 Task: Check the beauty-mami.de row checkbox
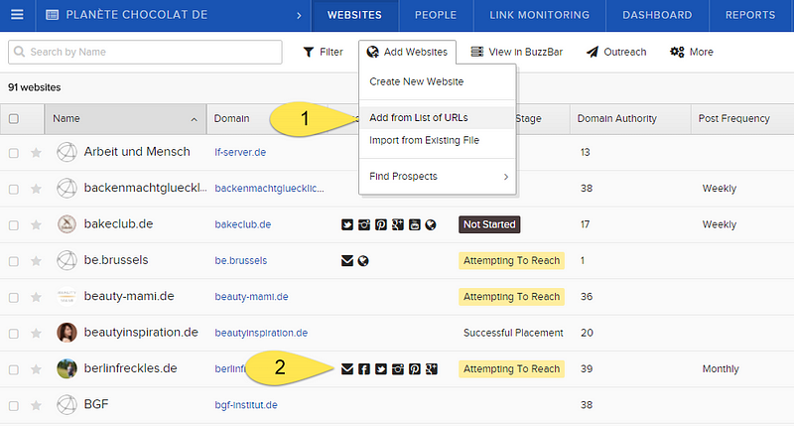[14, 297]
